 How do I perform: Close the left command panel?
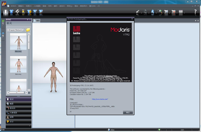click(x=30, y=20)
